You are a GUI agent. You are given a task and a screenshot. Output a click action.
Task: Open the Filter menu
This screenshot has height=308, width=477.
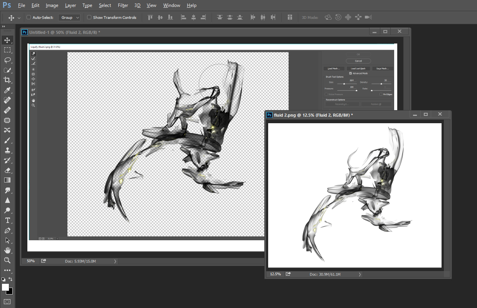(x=123, y=5)
